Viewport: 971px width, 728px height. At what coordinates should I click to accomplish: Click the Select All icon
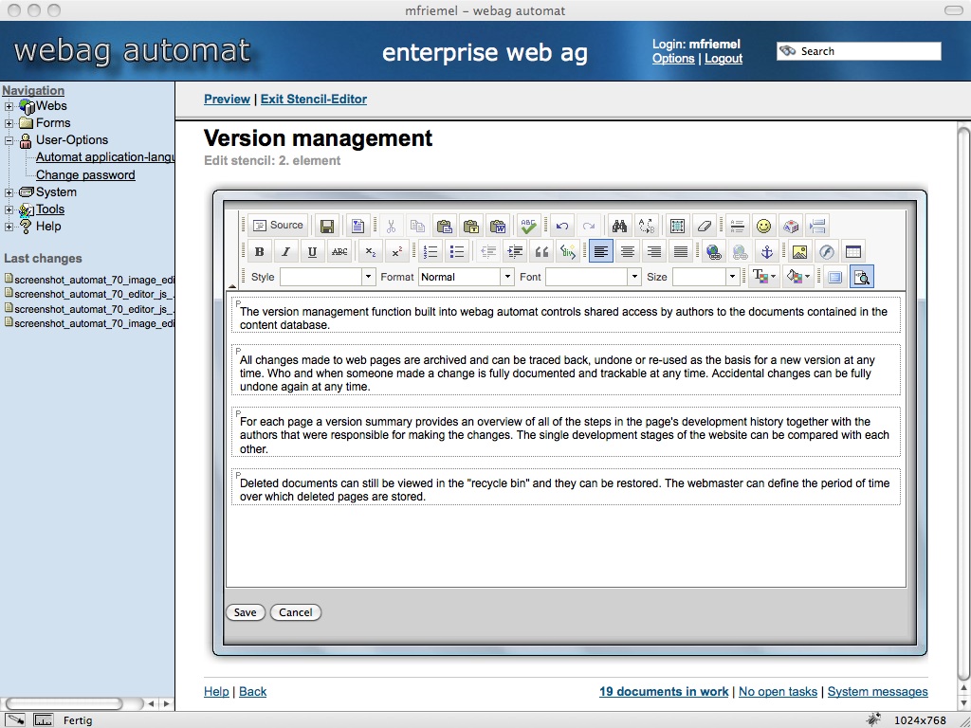click(677, 226)
